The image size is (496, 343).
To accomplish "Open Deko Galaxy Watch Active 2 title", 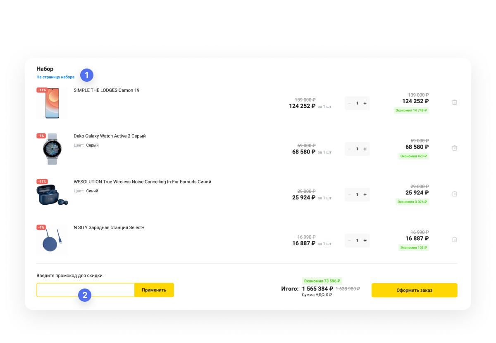I will pyautogui.click(x=110, y=136).
